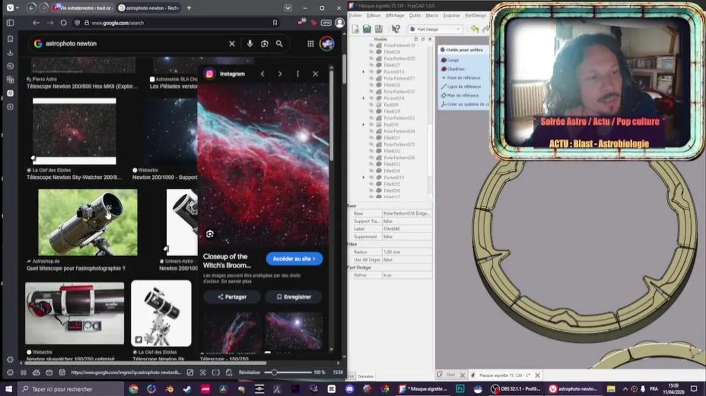706x396 pixels.
Task: Open FreeCAD Fichier menu
Action: coord(355,15)
